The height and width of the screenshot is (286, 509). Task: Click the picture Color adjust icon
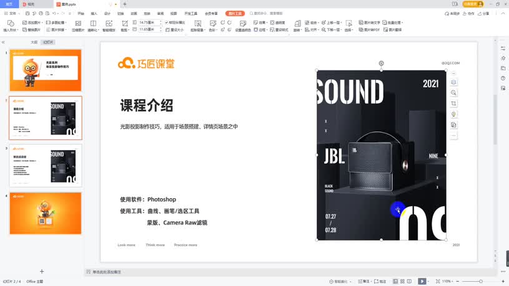click(212, 23)
